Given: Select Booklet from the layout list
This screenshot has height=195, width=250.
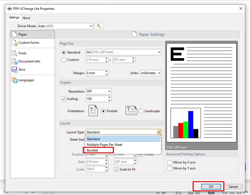Looking at the screenshot, I should [92, 150].
